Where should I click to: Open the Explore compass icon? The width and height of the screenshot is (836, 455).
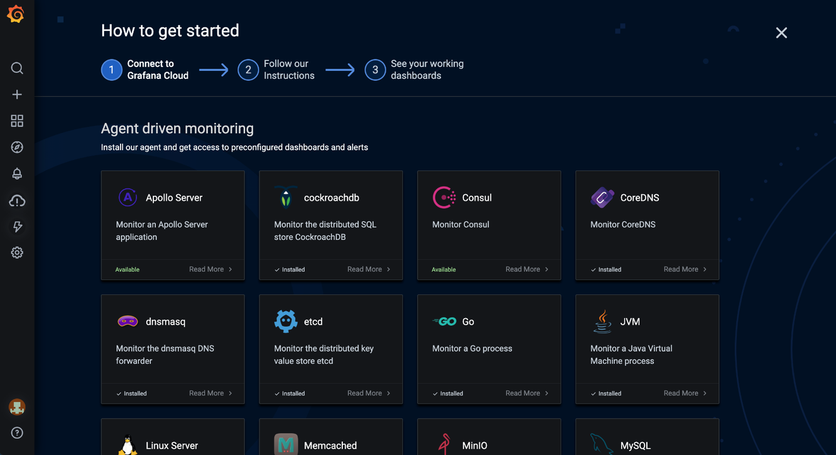coord(17,147)
